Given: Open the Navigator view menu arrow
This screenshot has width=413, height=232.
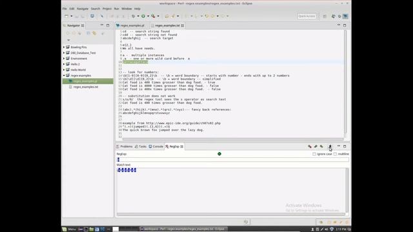Looking at the screenshot, I should [x=68, y=40].
